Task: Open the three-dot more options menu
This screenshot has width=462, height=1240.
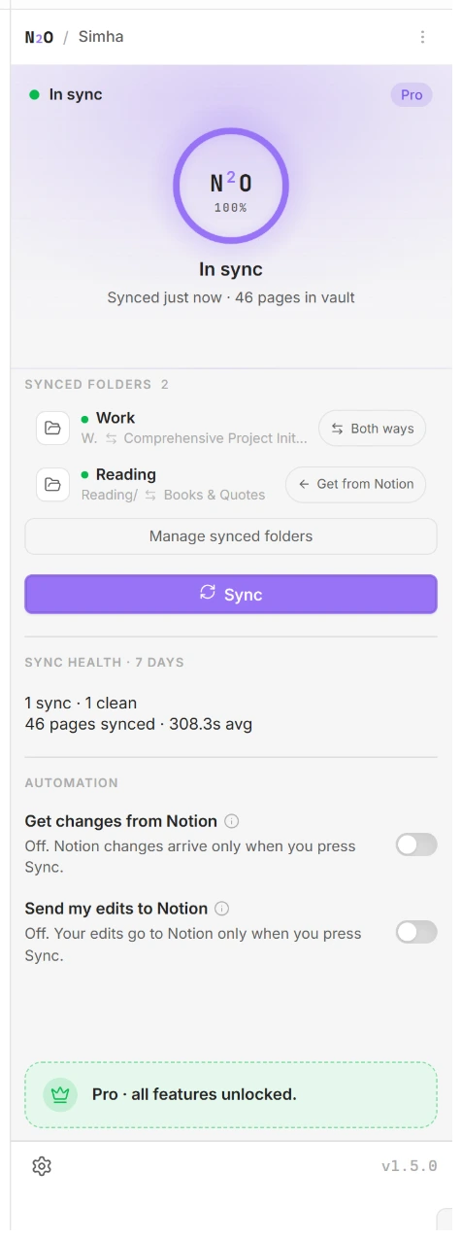Action: click(x=422, y=37)
